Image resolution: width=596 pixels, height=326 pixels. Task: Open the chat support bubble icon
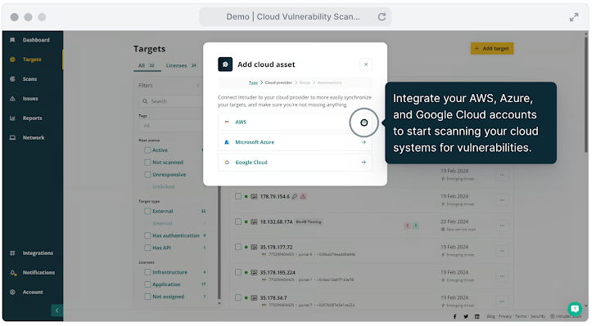point(575,309)
